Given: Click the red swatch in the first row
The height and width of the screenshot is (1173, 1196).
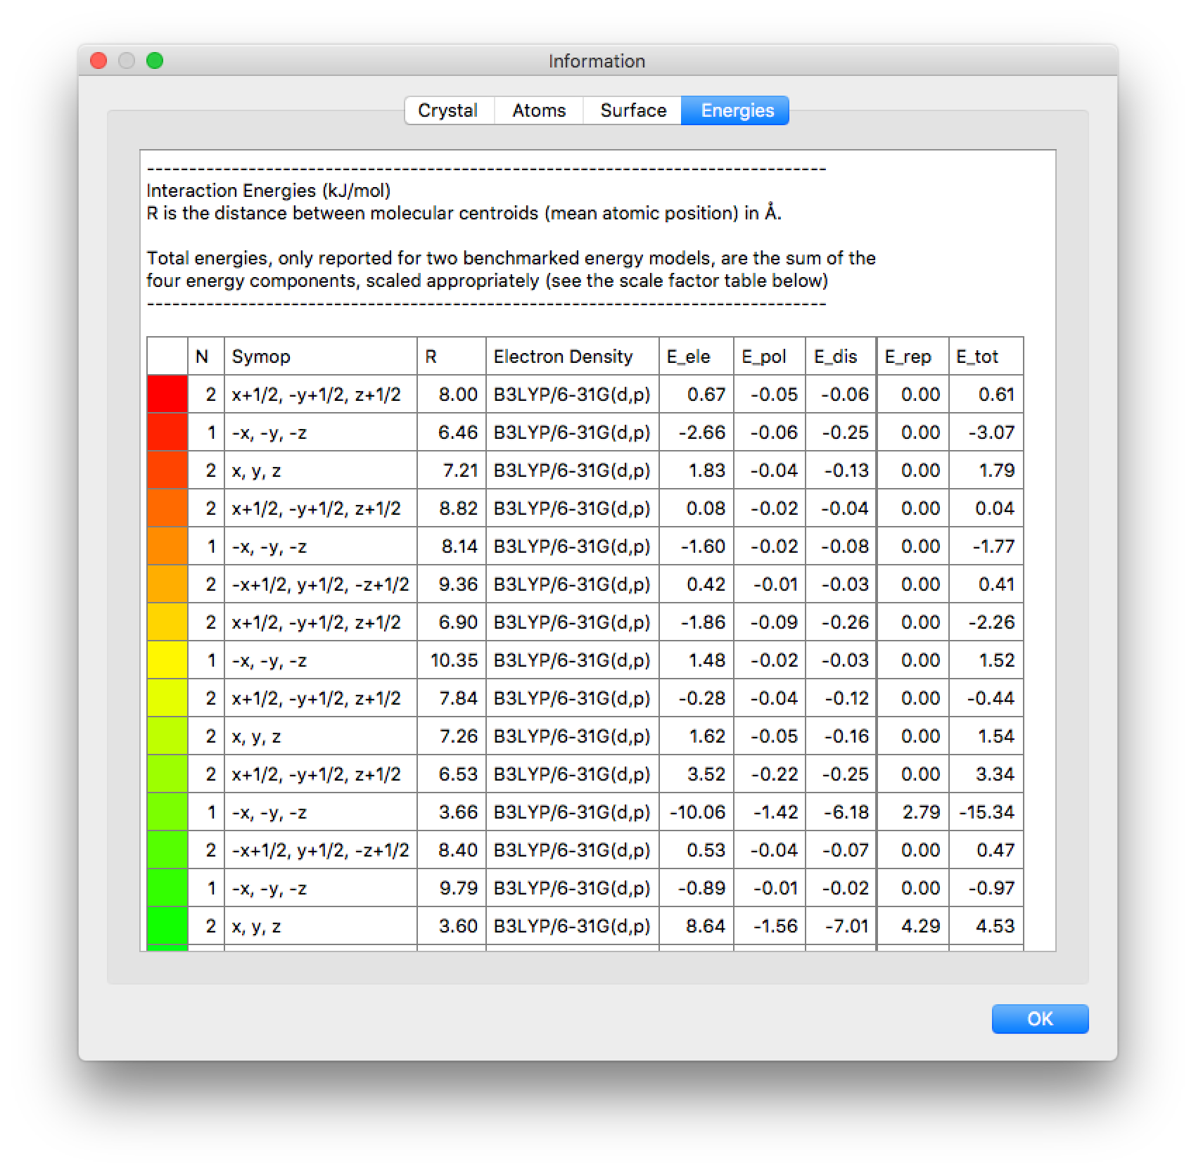Looking at the screenshot, I should coord(167,394).
